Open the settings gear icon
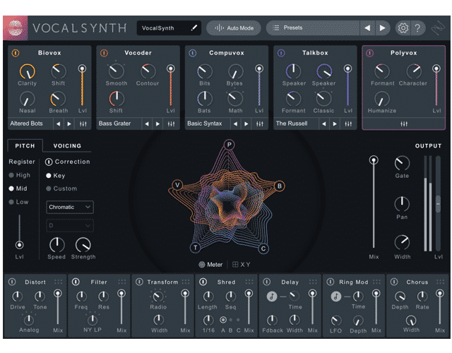The width and height of the screenshot is (452, 353). tap(403, 28)
